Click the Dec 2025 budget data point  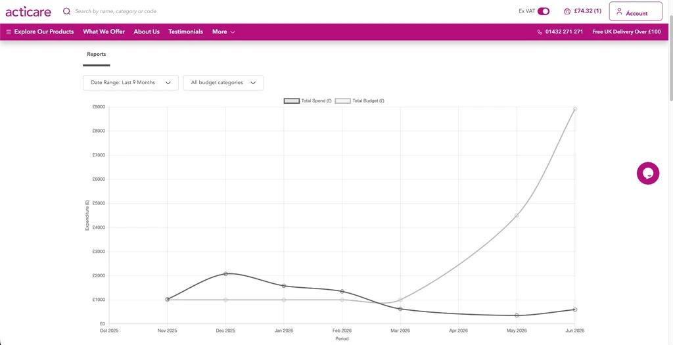coord(225,300)
